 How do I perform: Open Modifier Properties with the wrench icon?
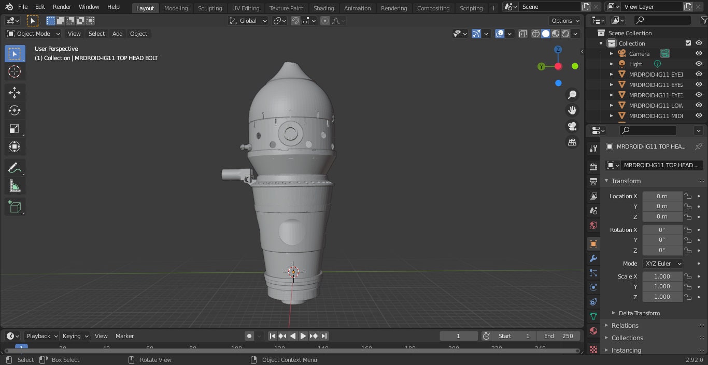(x=593, y=258)
